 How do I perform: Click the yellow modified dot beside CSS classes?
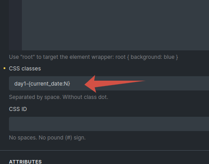coord(4,68)
